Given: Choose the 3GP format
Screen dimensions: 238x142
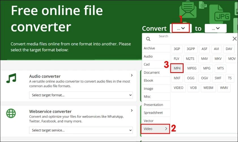Looking at the screenshot, I should [x=177, y=49].
